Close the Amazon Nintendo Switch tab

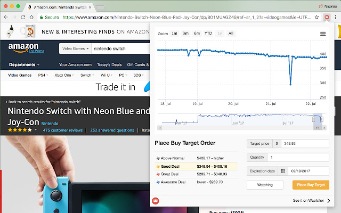pos(90,7)
